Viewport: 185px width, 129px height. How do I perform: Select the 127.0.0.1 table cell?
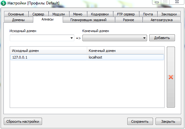(49, 57)
